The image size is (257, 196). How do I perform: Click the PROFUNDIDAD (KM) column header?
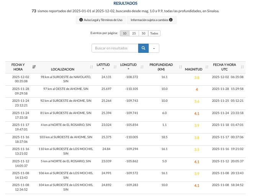161,67
